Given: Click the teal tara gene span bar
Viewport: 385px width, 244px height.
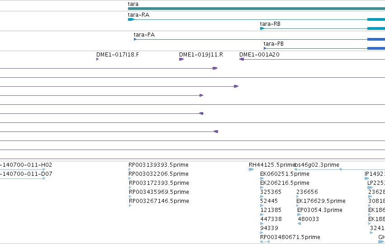Looking at the screenshot, I should click(x=257, y=9).
